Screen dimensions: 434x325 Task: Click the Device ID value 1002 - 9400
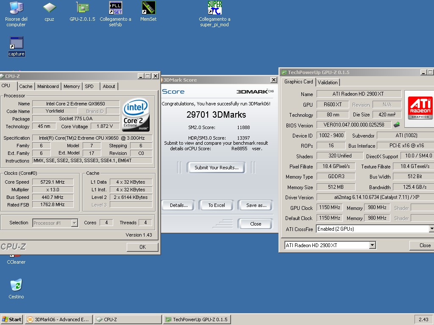(x=331, y=135)
